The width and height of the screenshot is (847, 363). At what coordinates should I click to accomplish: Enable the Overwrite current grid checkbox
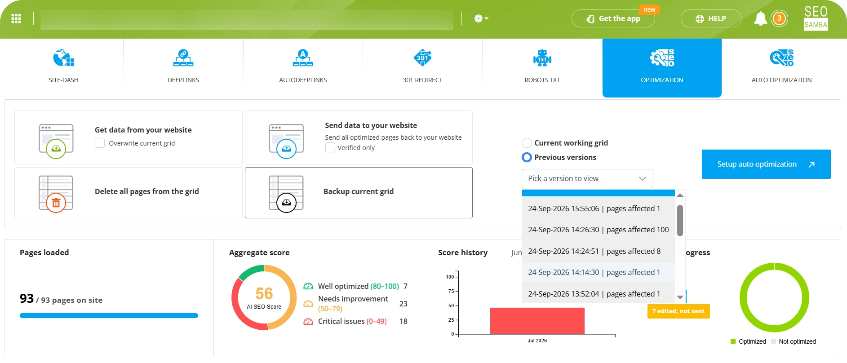(x=100, y=143)
